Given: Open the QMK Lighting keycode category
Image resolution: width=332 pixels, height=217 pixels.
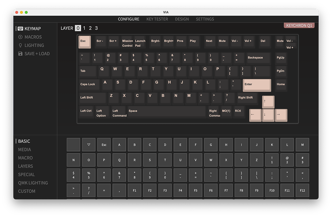Looking at the screenshot, I should (x=33, y=182).
